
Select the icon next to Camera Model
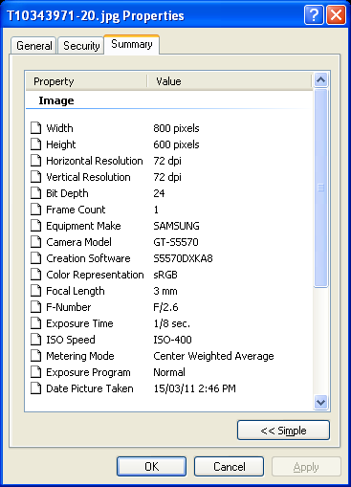[x=36, y=242]
